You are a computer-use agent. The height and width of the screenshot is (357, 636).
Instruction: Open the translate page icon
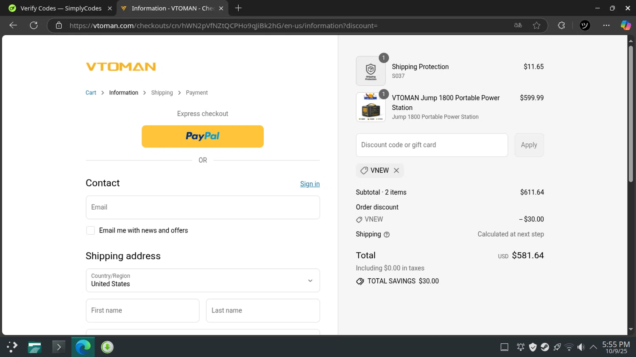[518, 25]
